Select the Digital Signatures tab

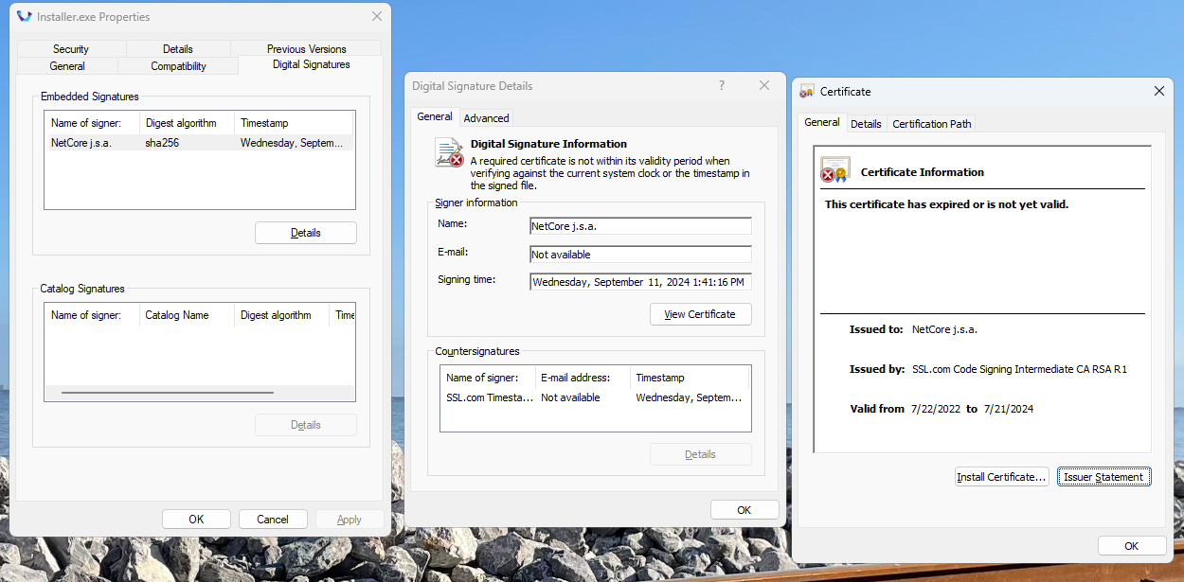[x=312, y=64]
